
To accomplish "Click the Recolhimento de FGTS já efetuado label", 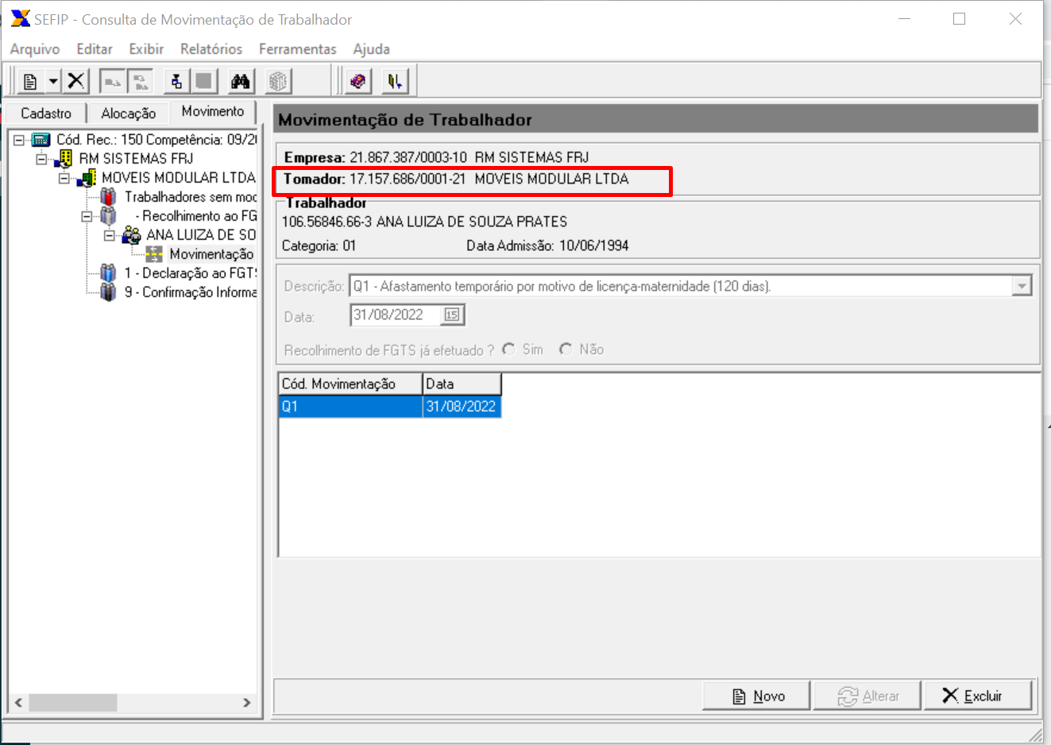I will [x=389, y=350].
